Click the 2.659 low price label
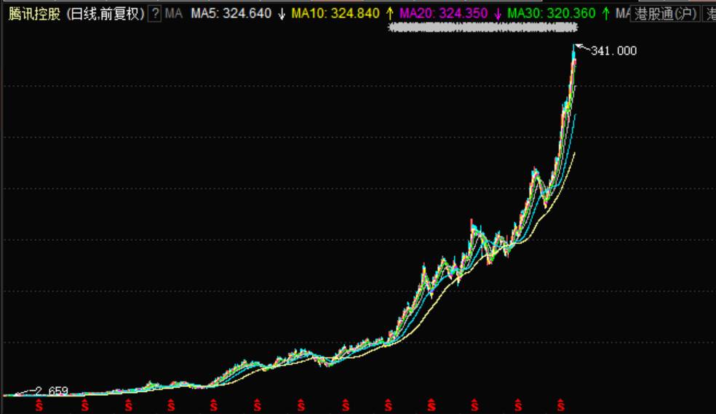 [x=52, y=391]
